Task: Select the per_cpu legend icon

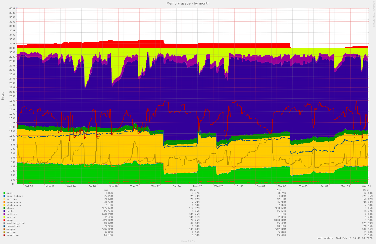Action: (4, 199)
